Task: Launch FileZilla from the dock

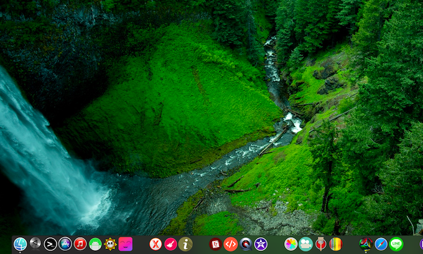Action: [216, 244]
